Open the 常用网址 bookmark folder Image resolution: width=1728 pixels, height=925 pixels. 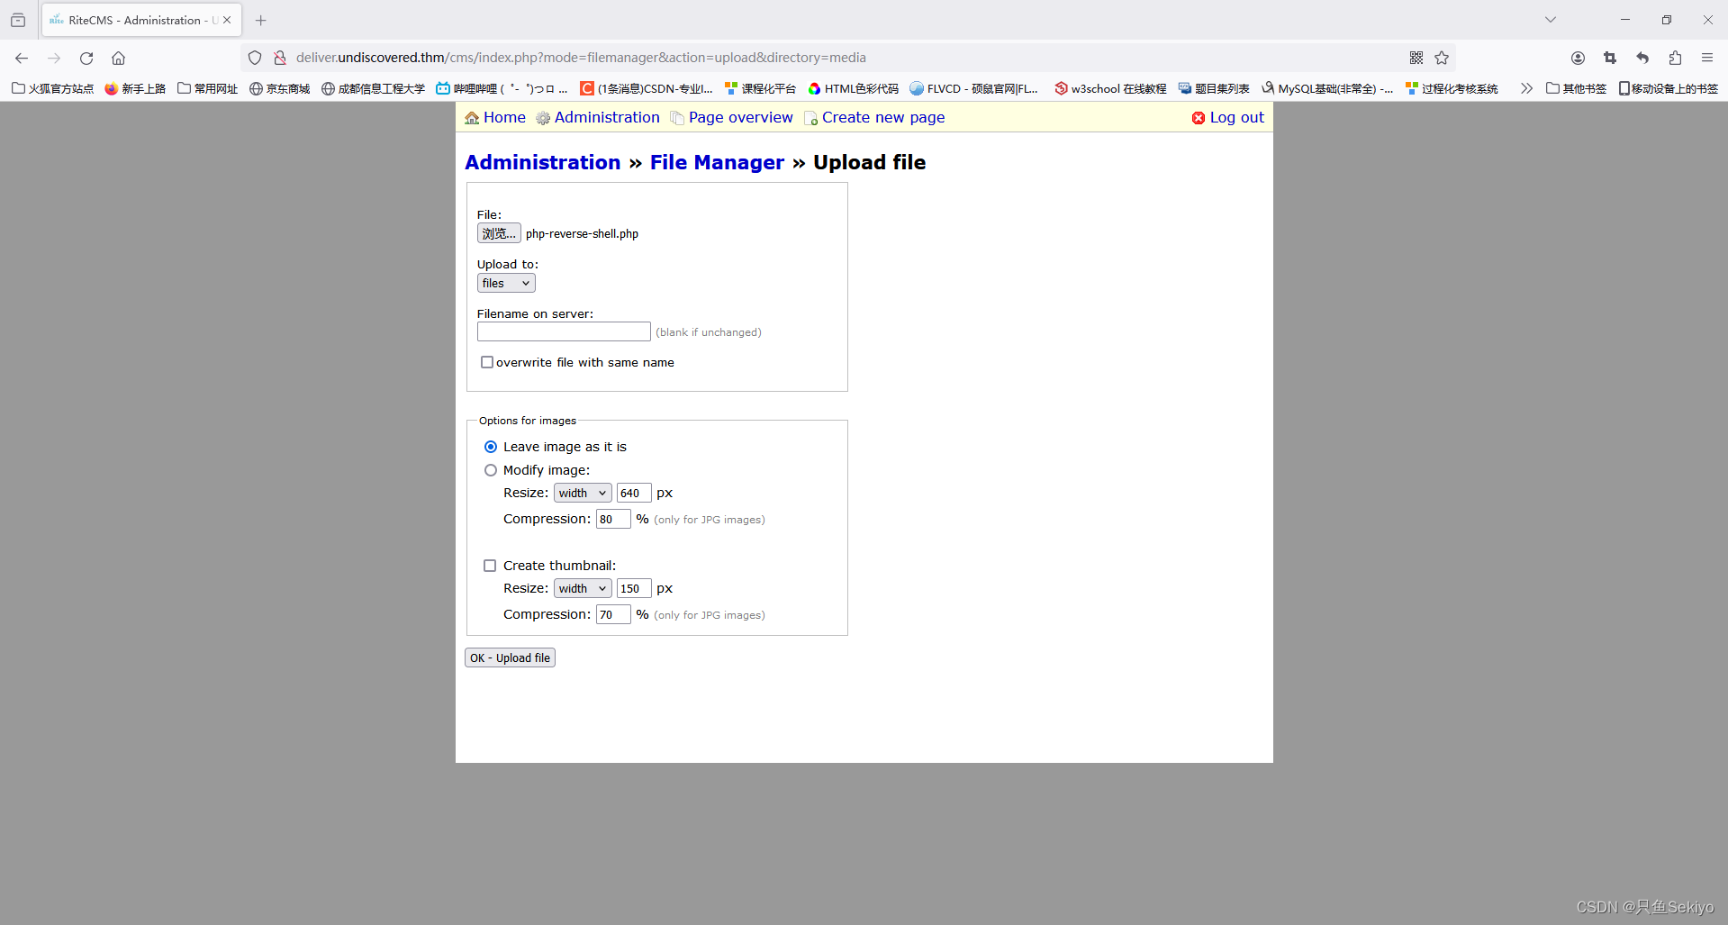click(208, 88)
